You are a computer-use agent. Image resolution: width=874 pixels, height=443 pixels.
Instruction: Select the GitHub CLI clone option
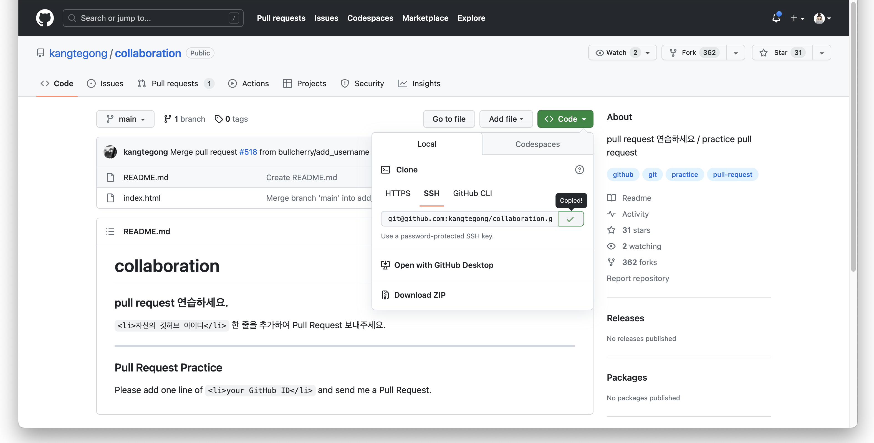pyautogui.click(x=472, y=193)
